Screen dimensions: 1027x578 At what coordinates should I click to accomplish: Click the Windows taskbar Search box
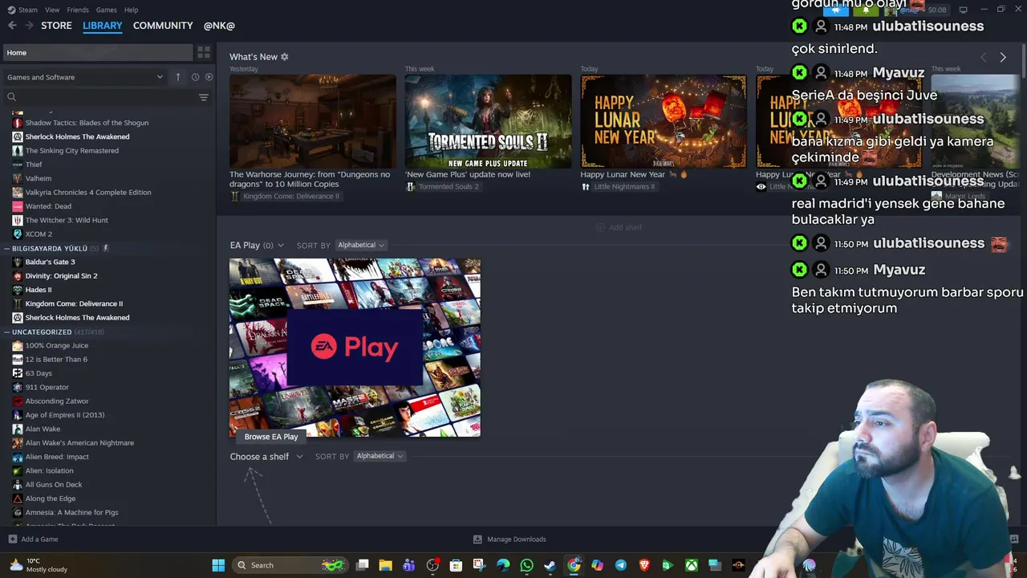tap(290, 565)
